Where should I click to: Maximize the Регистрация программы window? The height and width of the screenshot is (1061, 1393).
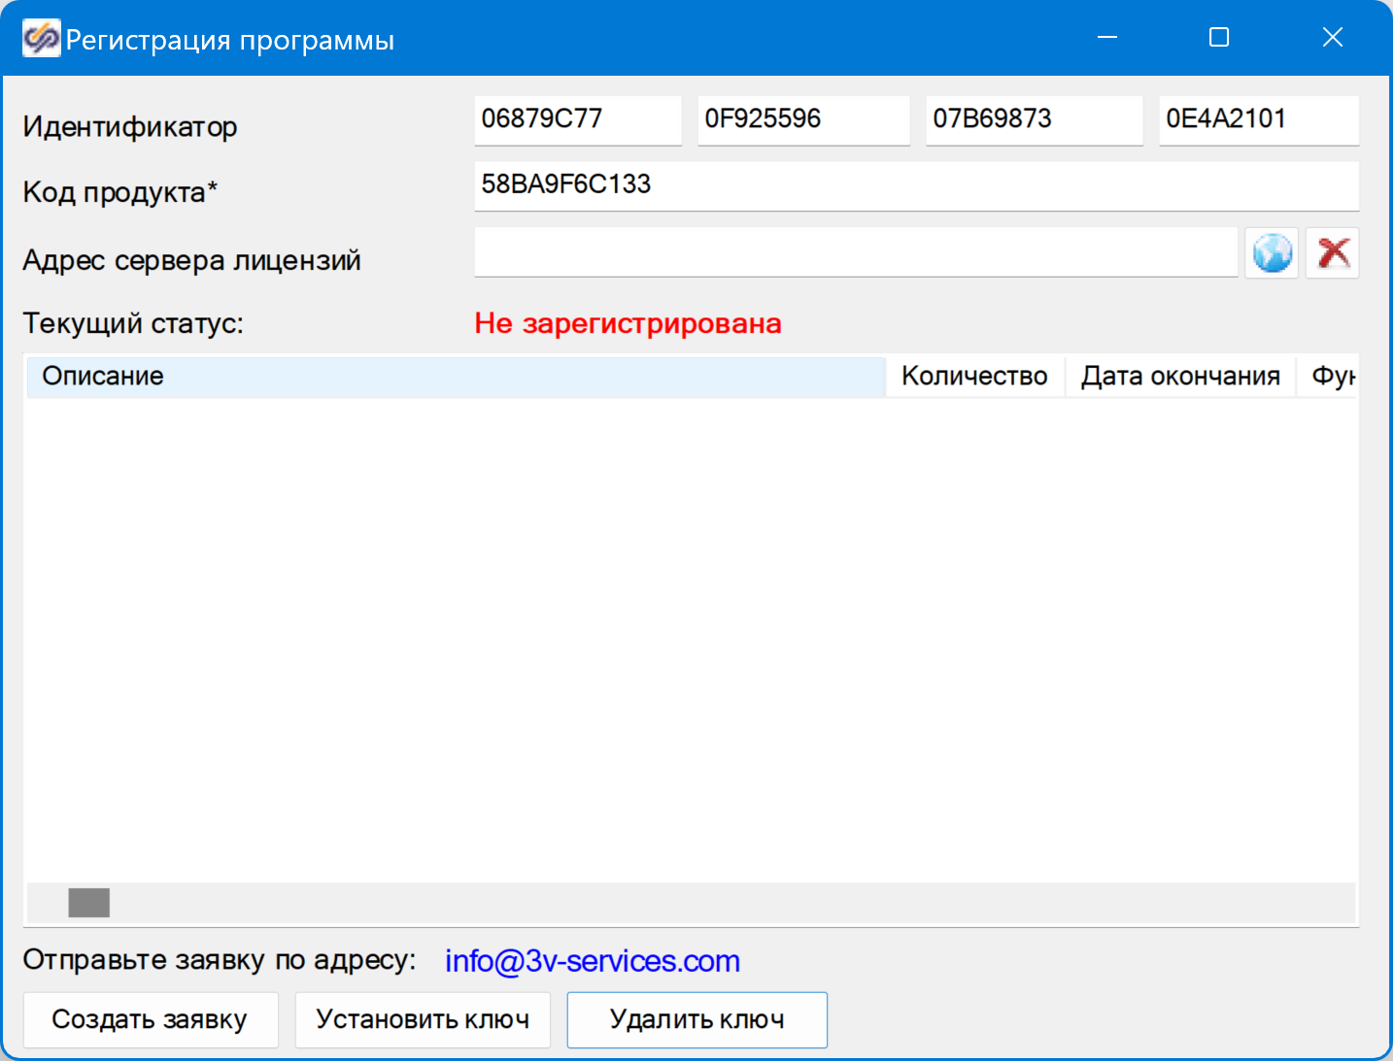click(x=1219, y=38)
